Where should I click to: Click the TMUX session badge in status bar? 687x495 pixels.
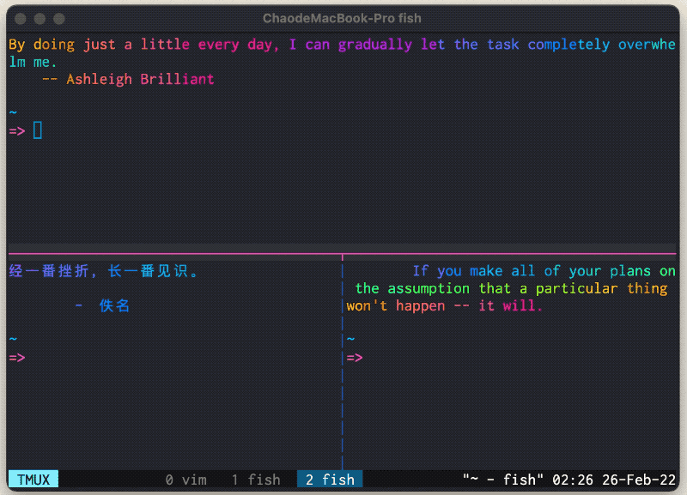pos(33,480)
